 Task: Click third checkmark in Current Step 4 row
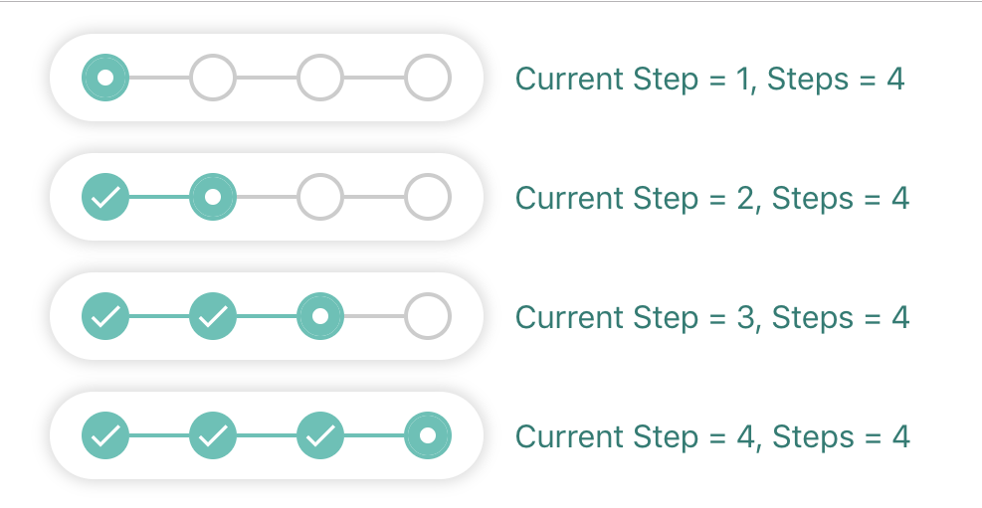320,435
